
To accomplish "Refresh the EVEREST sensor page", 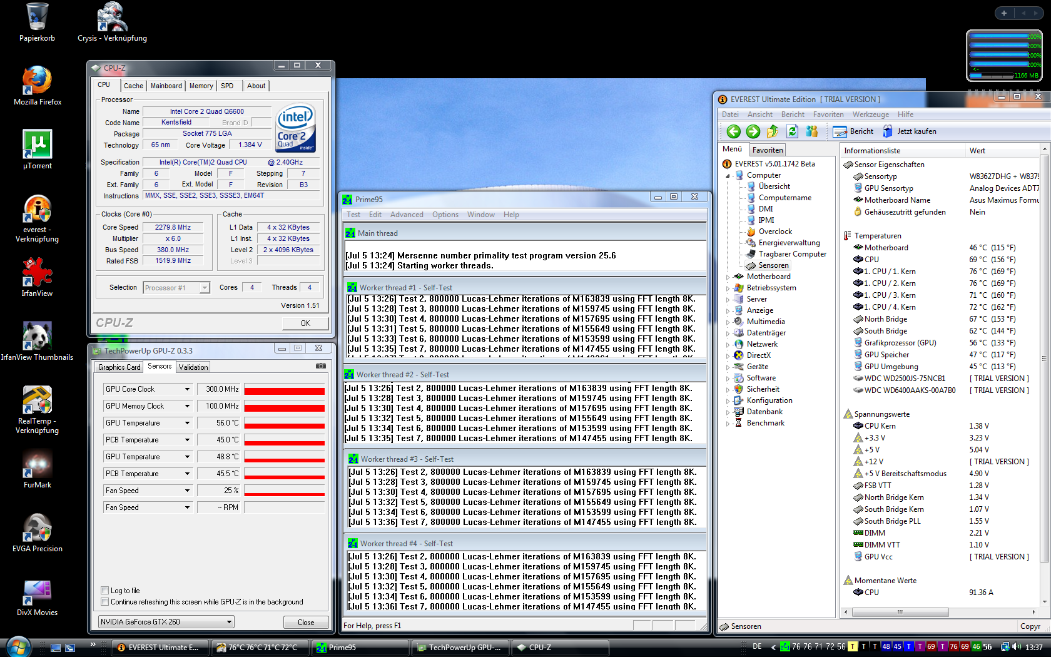I will [x=793, y=131].
